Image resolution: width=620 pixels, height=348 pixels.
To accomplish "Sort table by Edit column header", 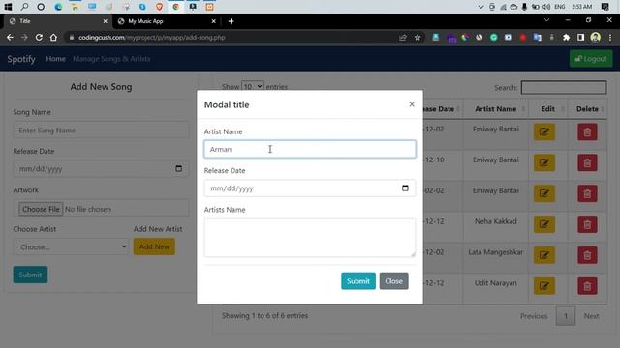I will coord(548,109).
